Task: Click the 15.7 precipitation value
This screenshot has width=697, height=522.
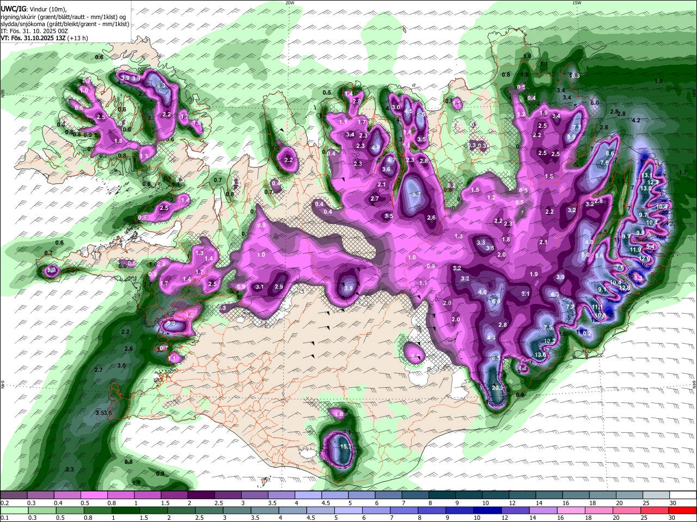Action: coord(345,446)
